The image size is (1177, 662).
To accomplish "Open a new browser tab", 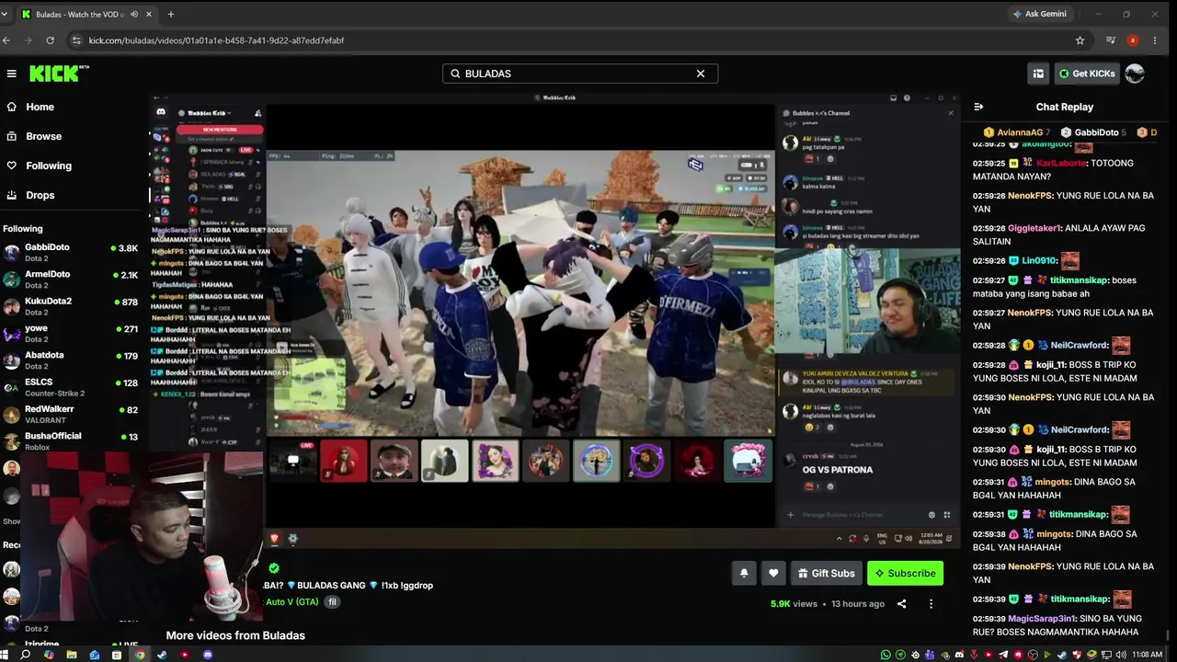I will coord(170,14).
